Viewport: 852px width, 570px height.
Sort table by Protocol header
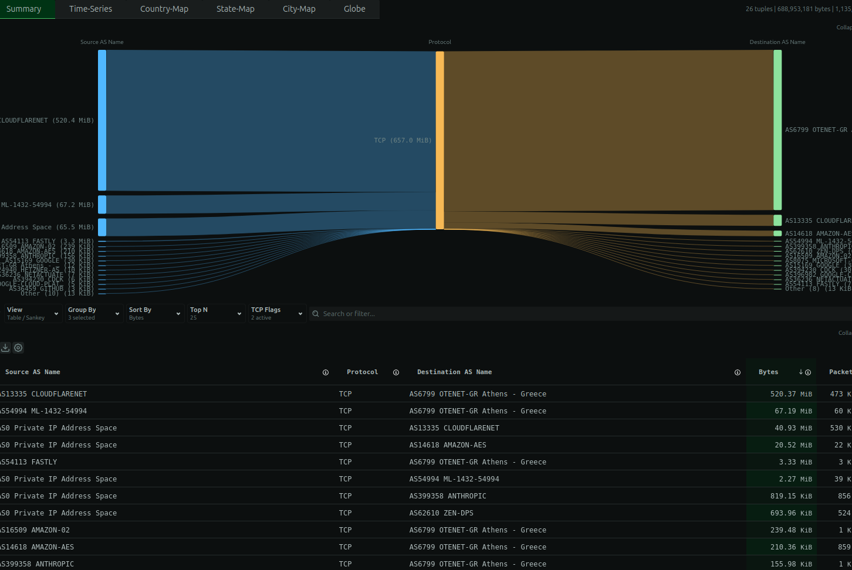pyautogui.click(x=363, y=372)
